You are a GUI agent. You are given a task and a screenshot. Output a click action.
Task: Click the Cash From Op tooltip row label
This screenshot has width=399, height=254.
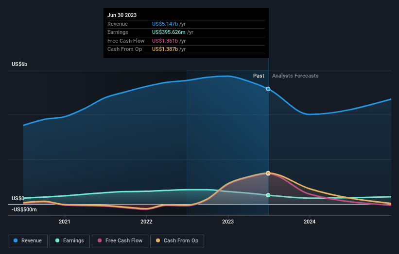[125, 49]
